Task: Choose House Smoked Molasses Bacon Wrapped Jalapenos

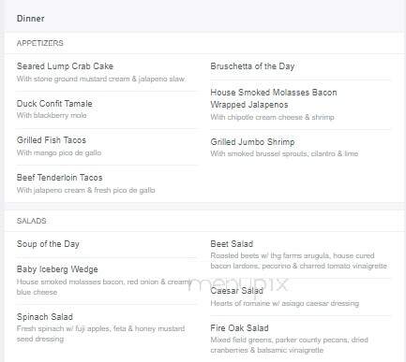Action: coord(274,98)
